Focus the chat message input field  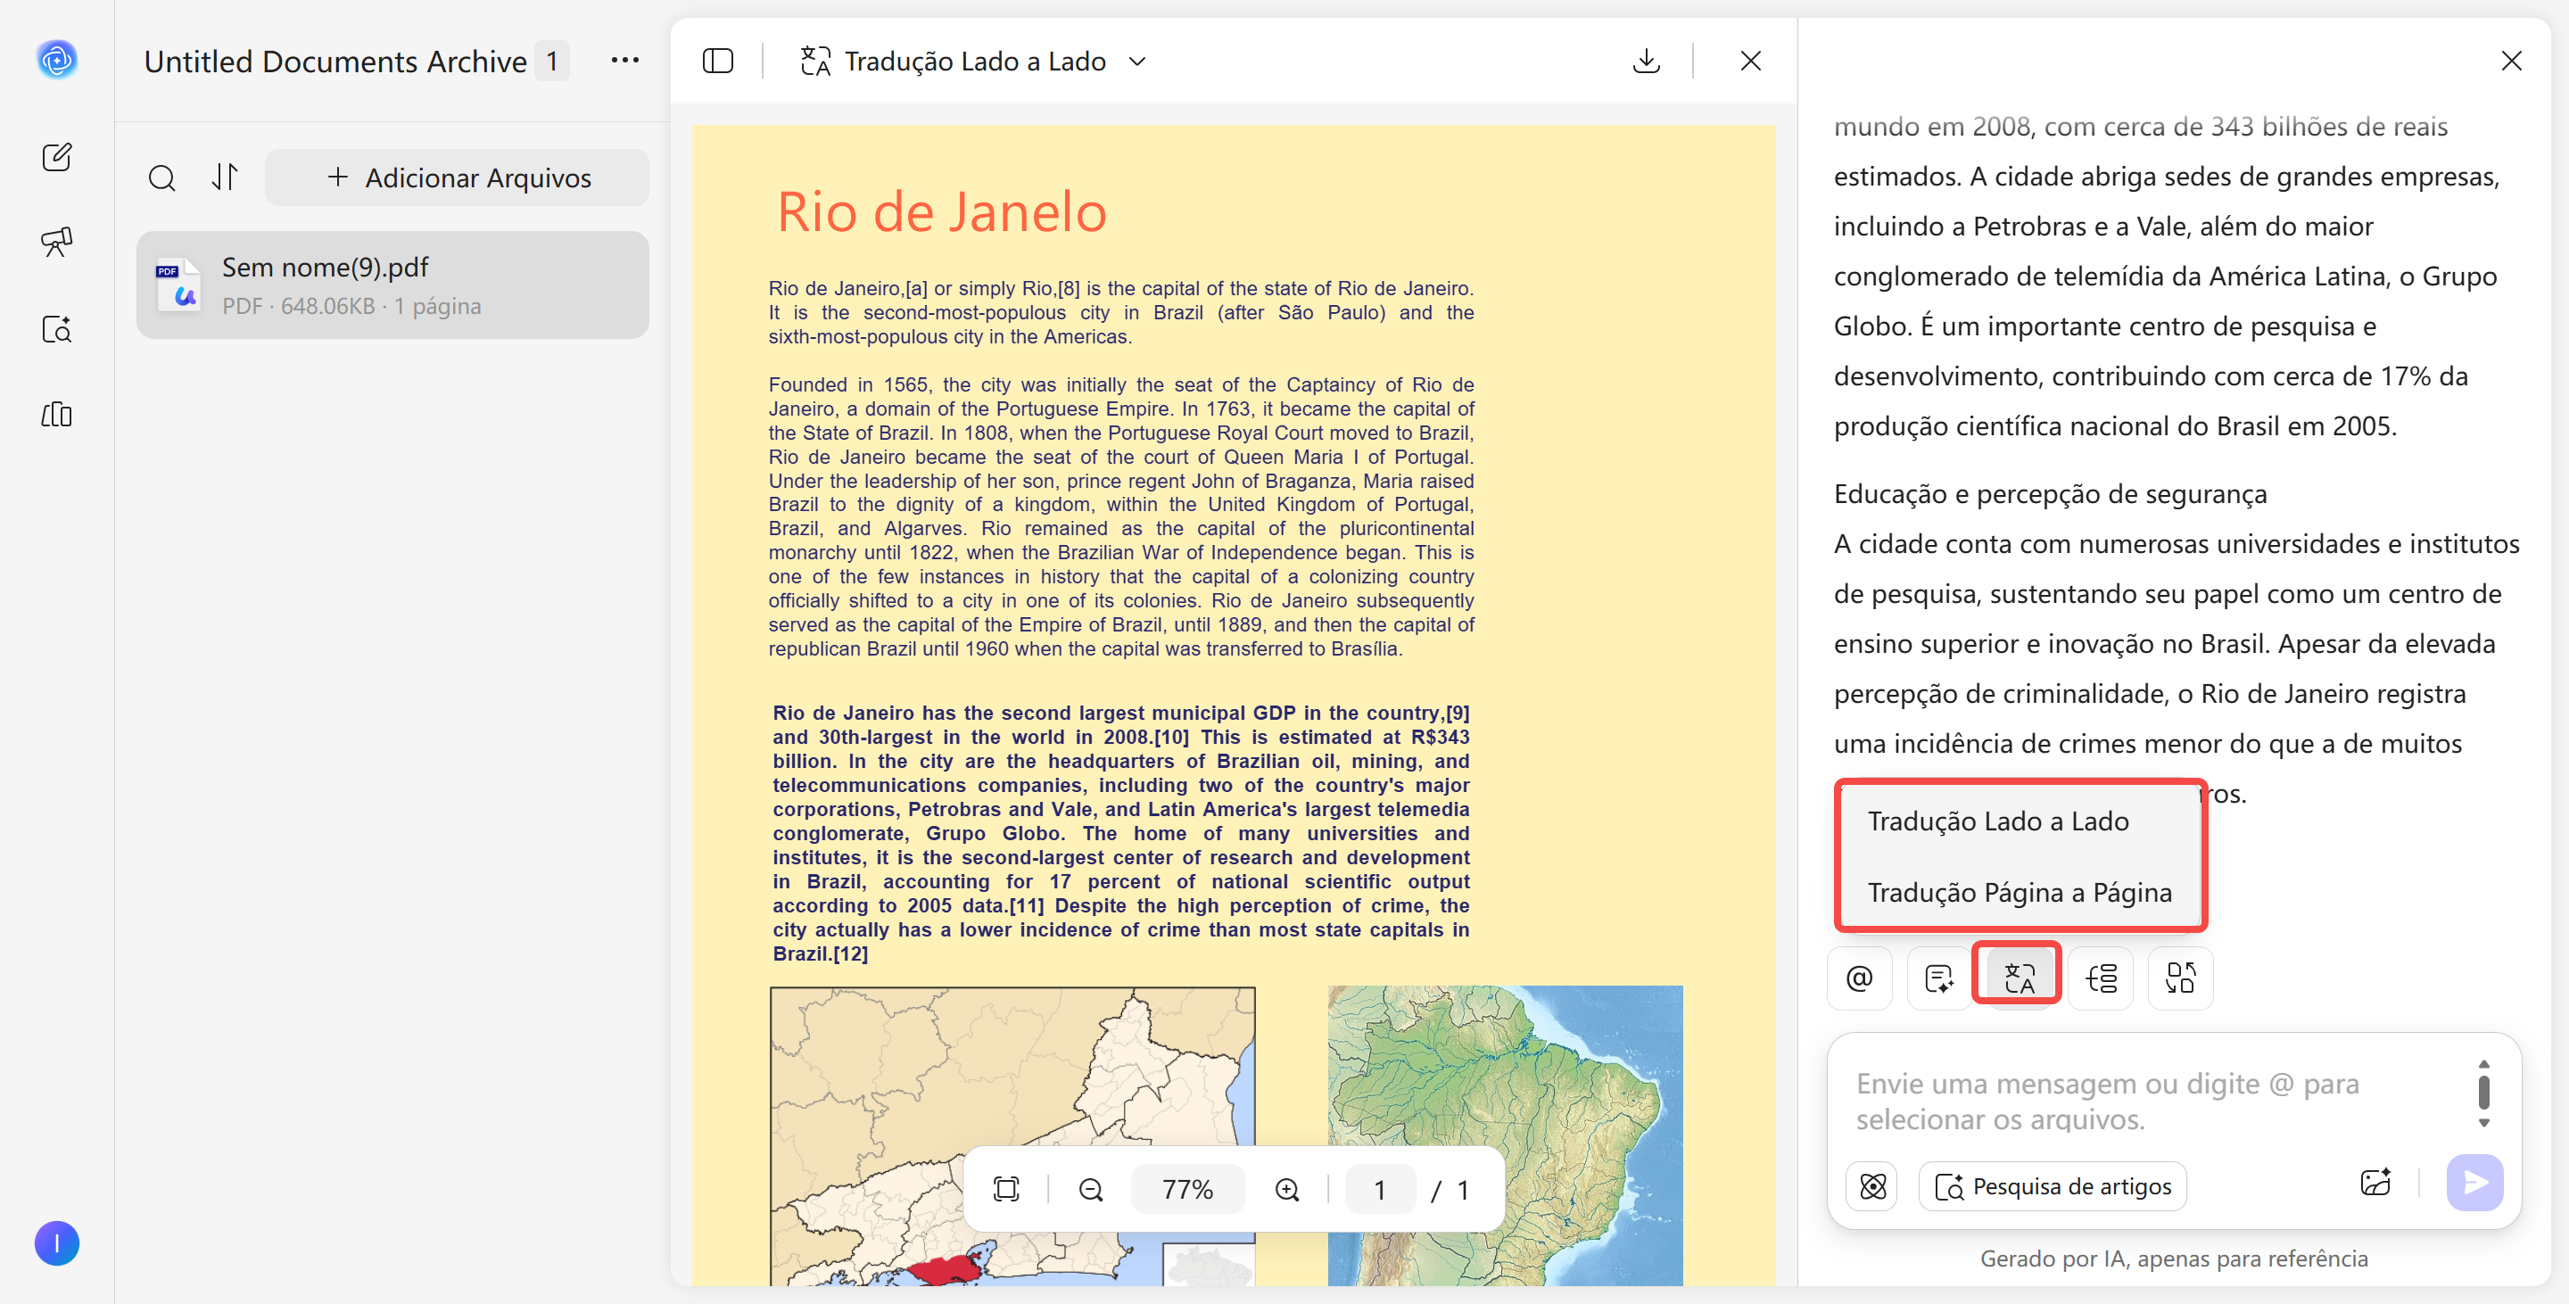point(2154,1101)
